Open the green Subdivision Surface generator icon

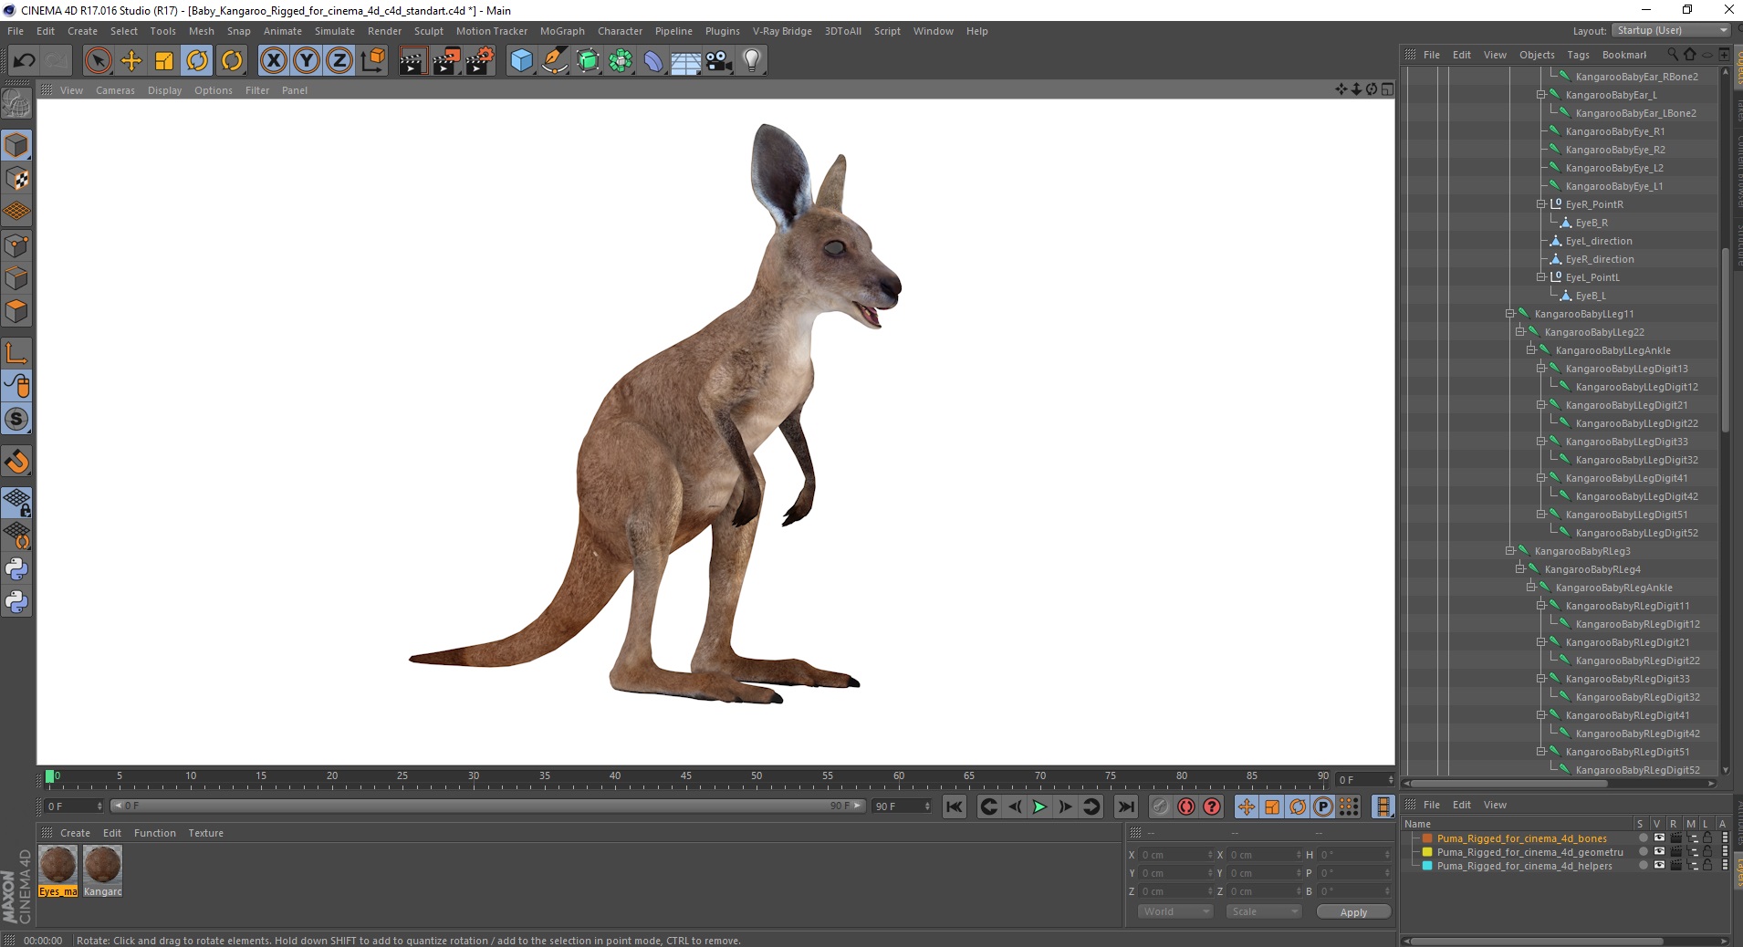(588, 61)
